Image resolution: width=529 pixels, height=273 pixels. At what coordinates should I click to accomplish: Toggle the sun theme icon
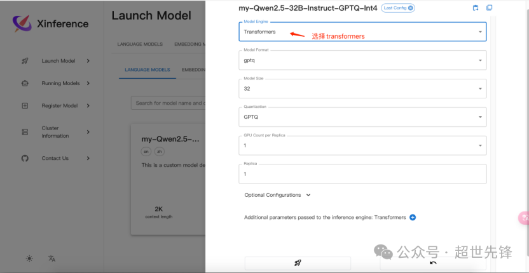pos(29,258)
